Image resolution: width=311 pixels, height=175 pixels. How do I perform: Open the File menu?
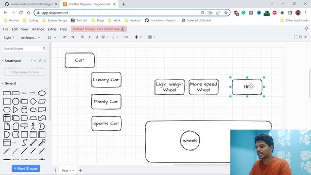pos(5,29)
